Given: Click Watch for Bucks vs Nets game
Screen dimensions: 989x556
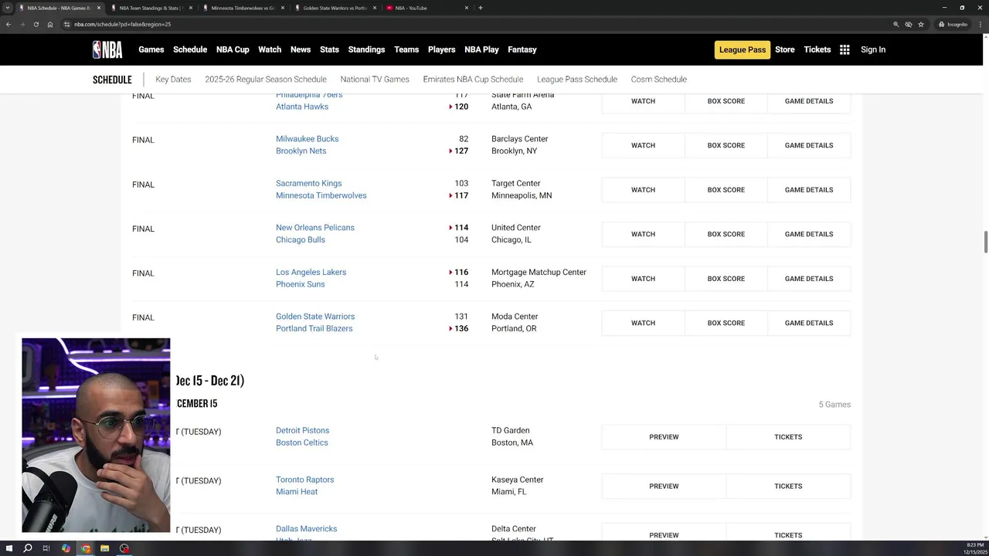Looking at the screenshot, I should (x=643, y=145).
